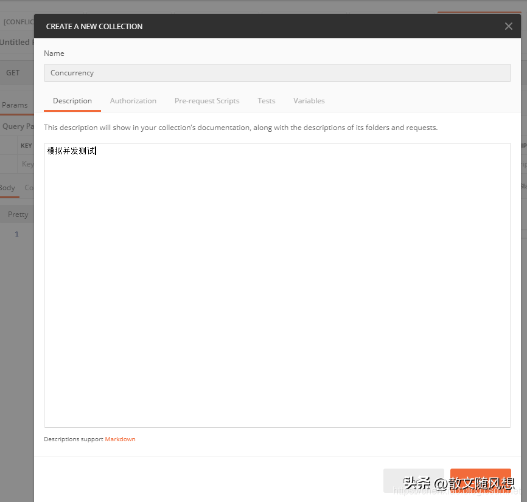
Task: Switch to the Authorization tab
Action: click(x=133, y=101)
